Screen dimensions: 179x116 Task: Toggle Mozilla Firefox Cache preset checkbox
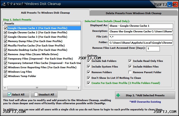click(x=5, y=45)
